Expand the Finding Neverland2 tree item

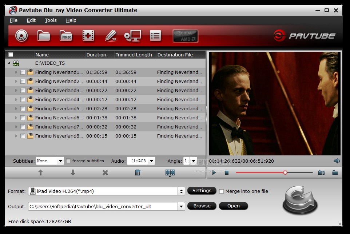tap(16, 81)
